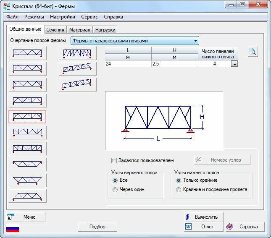Screen dimensions: 271x238
Task: Select Крайние и посредине пролета option
Action: pos(179,190)
